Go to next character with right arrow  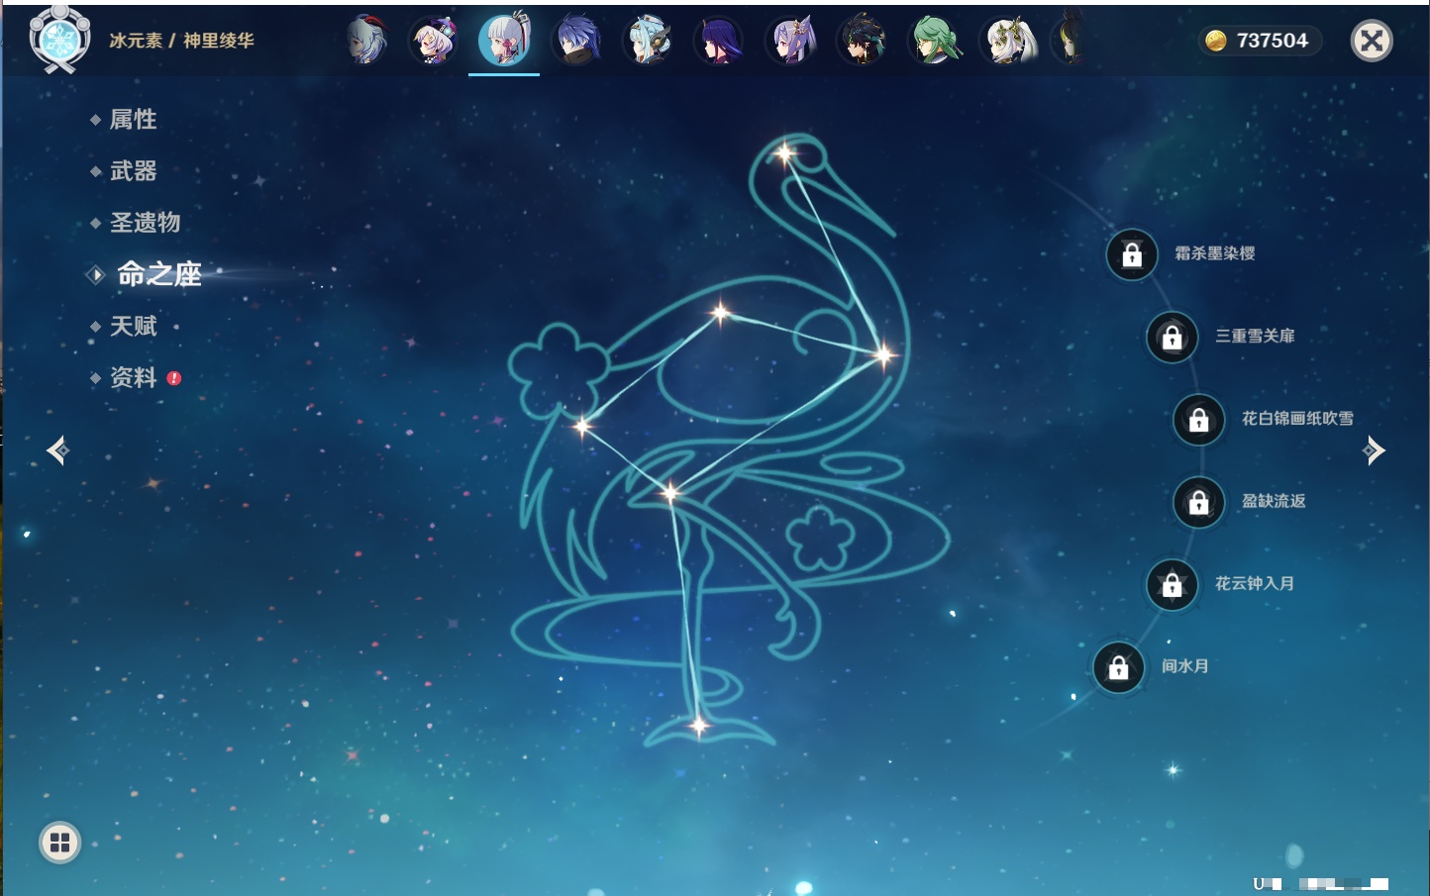[x=1374, y=450]
